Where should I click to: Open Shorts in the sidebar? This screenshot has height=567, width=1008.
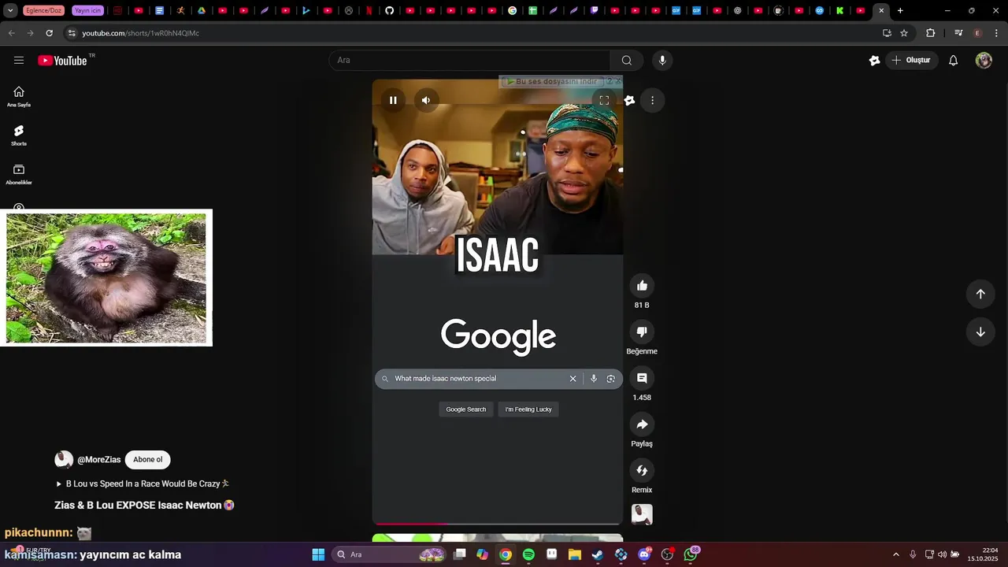click(19, 135)
